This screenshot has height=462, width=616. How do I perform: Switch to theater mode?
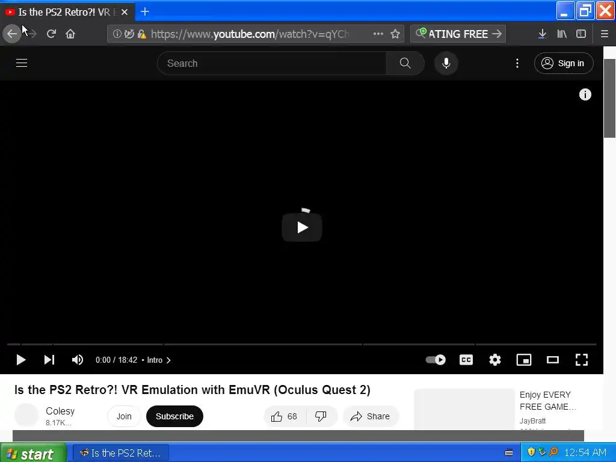(553, 360)
